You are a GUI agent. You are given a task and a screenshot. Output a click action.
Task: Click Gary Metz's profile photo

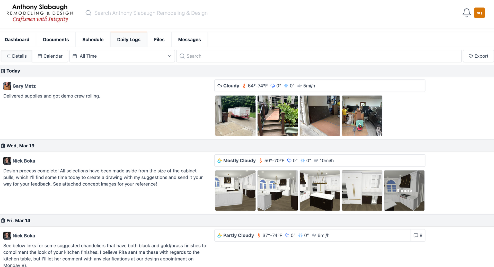(x=7, y=86)
